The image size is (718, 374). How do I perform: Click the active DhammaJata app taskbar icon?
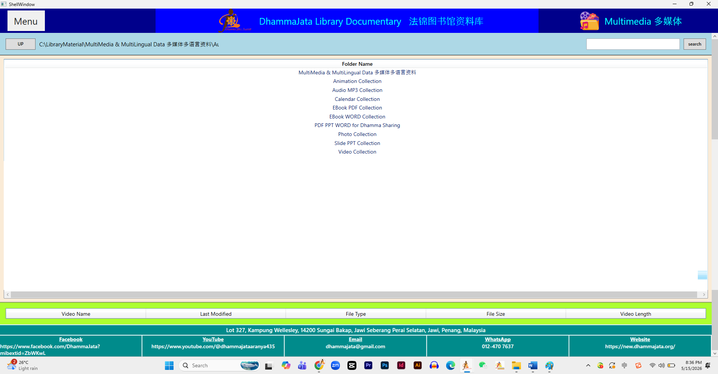(467, 365)
